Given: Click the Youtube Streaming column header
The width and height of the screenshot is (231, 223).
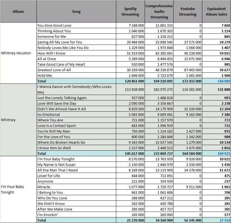Looking at the screenshot, I should 188,11.
